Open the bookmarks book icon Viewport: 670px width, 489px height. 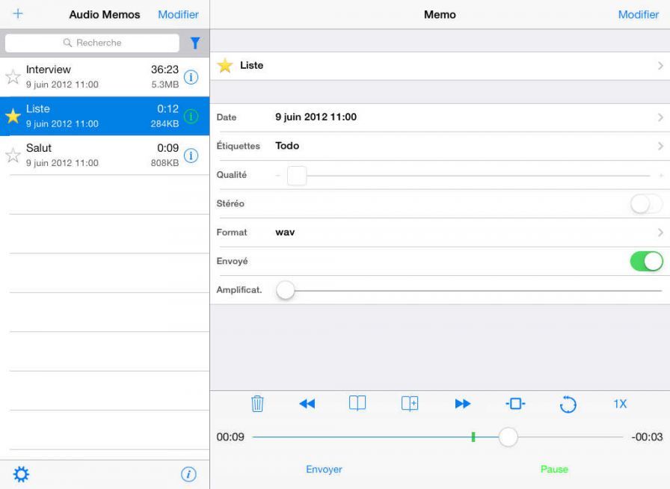(x=357, y=404)
